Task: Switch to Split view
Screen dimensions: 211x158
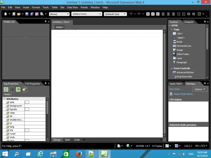Action: click(x=67, y=140)
